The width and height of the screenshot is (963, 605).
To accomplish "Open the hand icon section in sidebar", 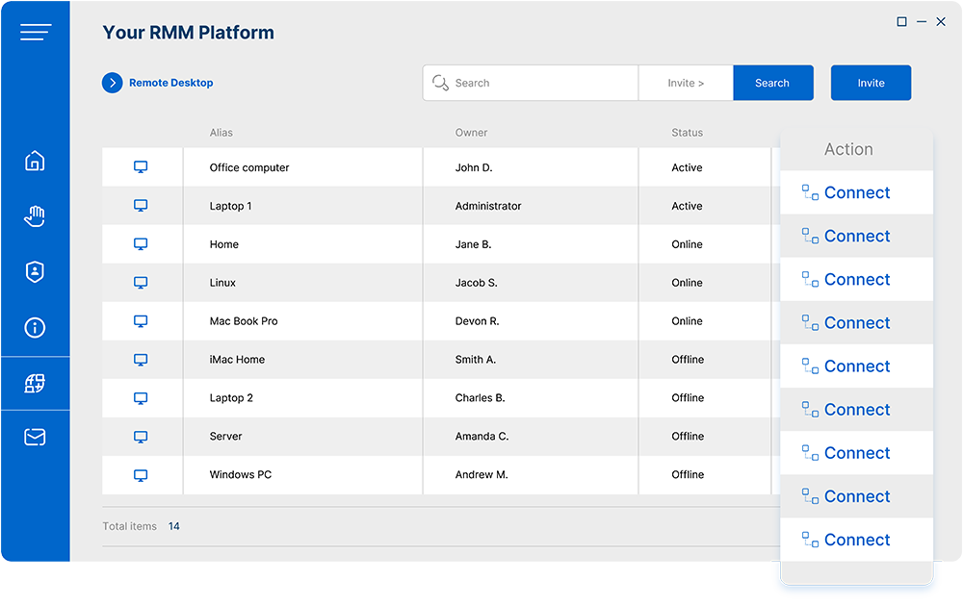I will 35,216.
